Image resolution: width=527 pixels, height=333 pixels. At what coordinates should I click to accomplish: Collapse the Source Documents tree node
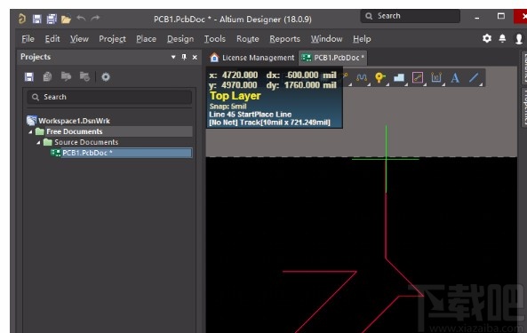pyautogui.click(x=38, y=143)
